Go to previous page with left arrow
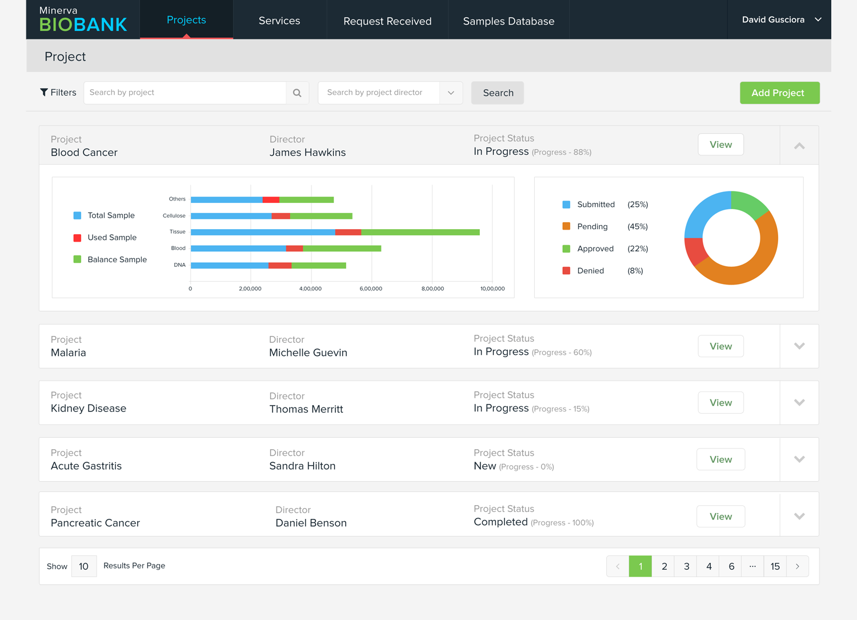This screenshot has height=620, width=857. point(618,566)
